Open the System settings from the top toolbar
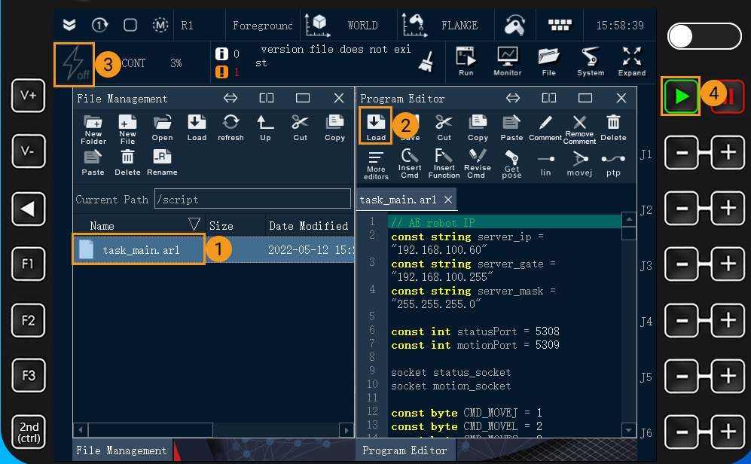 point(590,61)
